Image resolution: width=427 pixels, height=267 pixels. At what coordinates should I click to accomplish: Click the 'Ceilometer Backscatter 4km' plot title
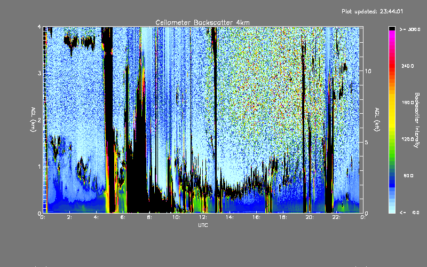tap(202, 22)
